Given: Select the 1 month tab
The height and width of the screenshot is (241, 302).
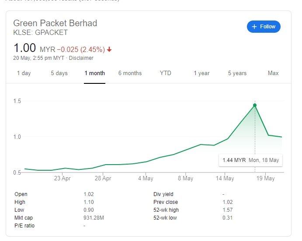Looking at the screenshot, I should [x=95, y=73].
